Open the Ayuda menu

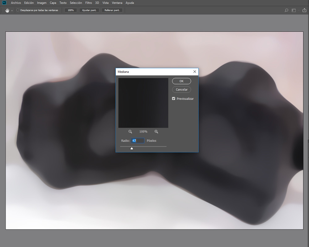(130, 3)
